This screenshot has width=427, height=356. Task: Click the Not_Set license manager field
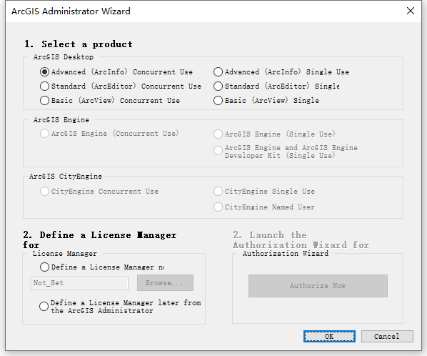tap(79, 283)
